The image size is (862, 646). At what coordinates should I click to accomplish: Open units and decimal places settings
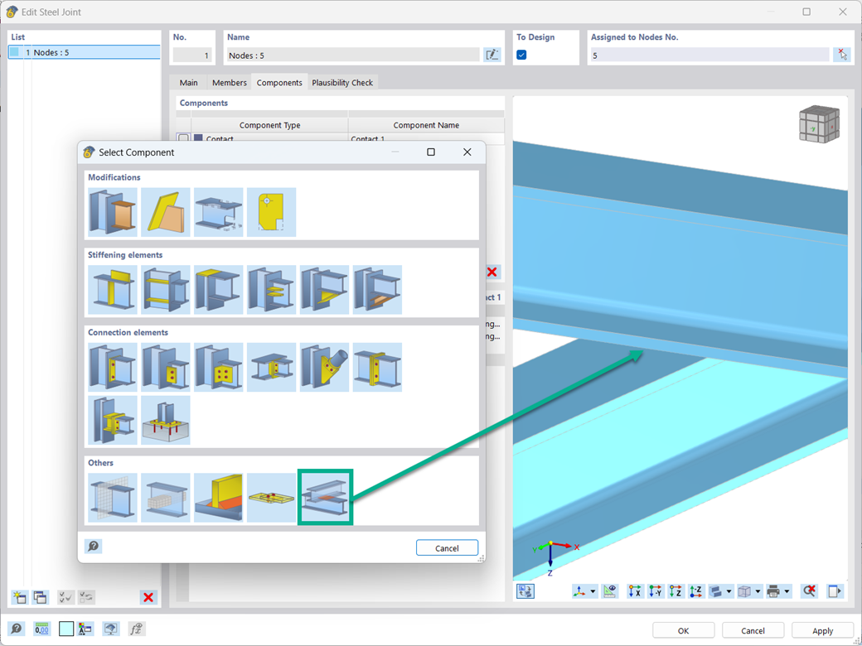click(x=41, y=629)
